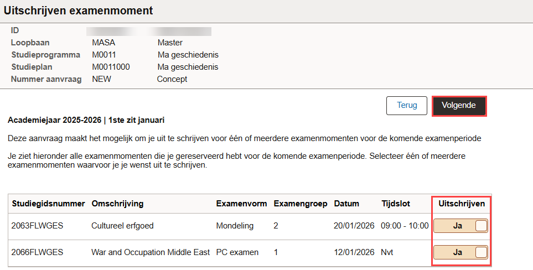Click the Tijdslot column header

point(395,204)
